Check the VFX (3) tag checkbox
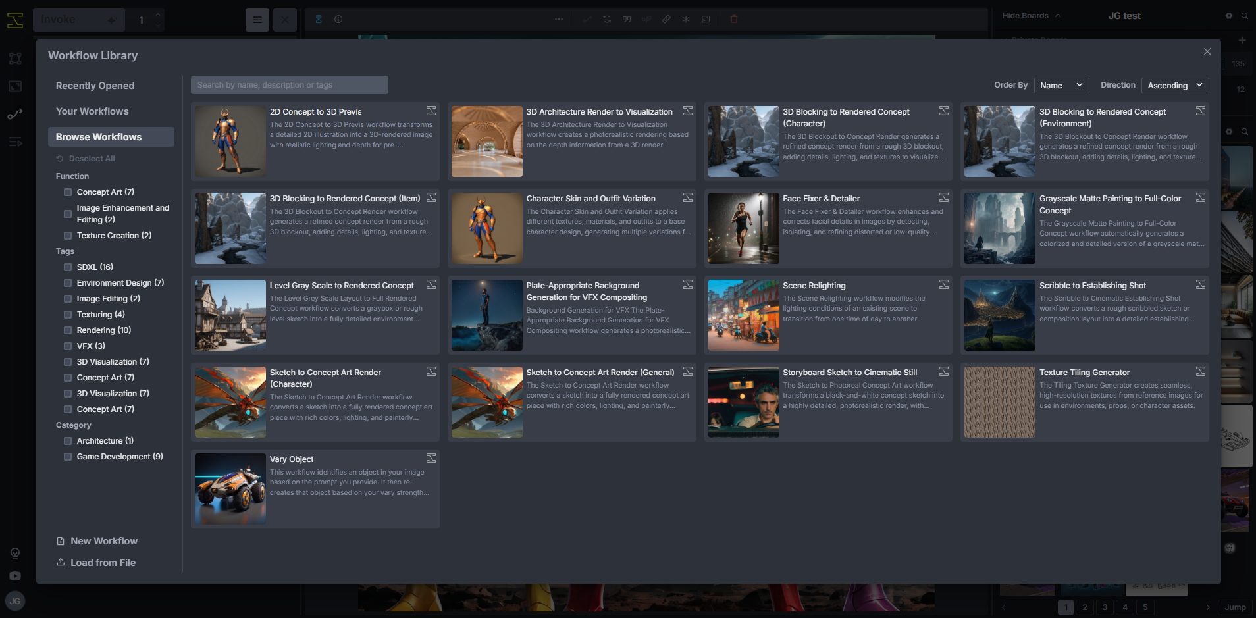Viewport: 1256px width, 618px height. click(x=68, y=346)
